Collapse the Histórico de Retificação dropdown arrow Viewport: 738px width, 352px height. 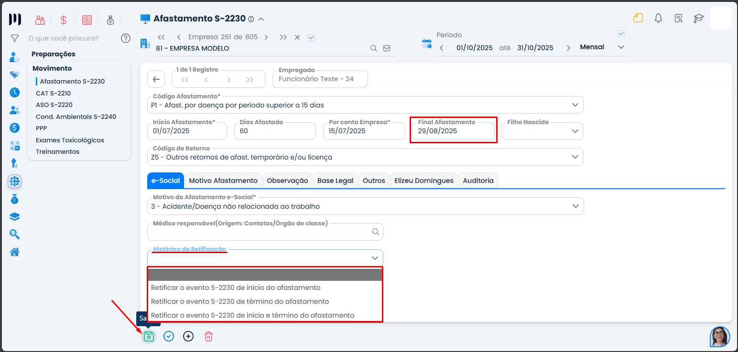coord(375,258)
